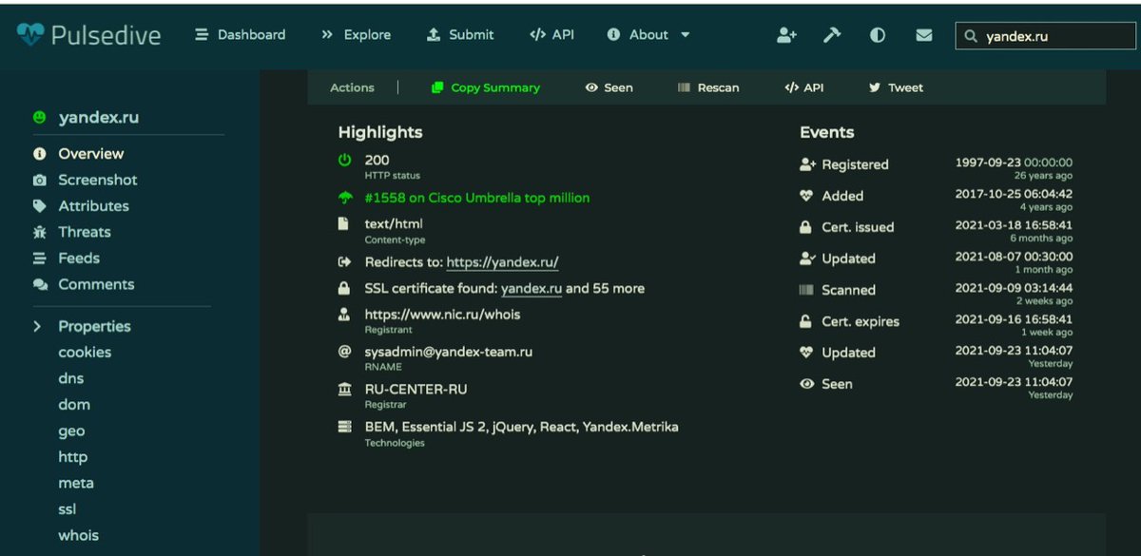Screen dimensions: 1141x556
Task: Select Attributes in the sidebar
Action: (93, 205)
